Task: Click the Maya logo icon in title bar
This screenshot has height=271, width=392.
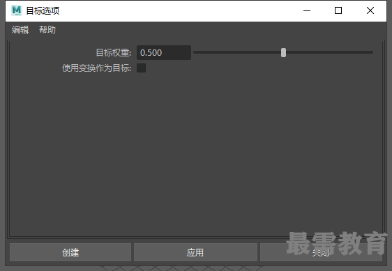Action: point(17,10)
